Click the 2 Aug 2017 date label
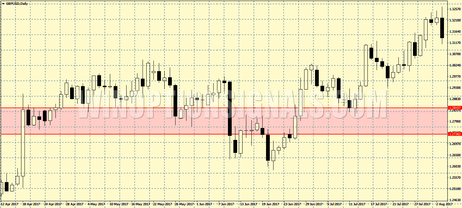This screenshot has width=462, height=208. tap(444, 204)
